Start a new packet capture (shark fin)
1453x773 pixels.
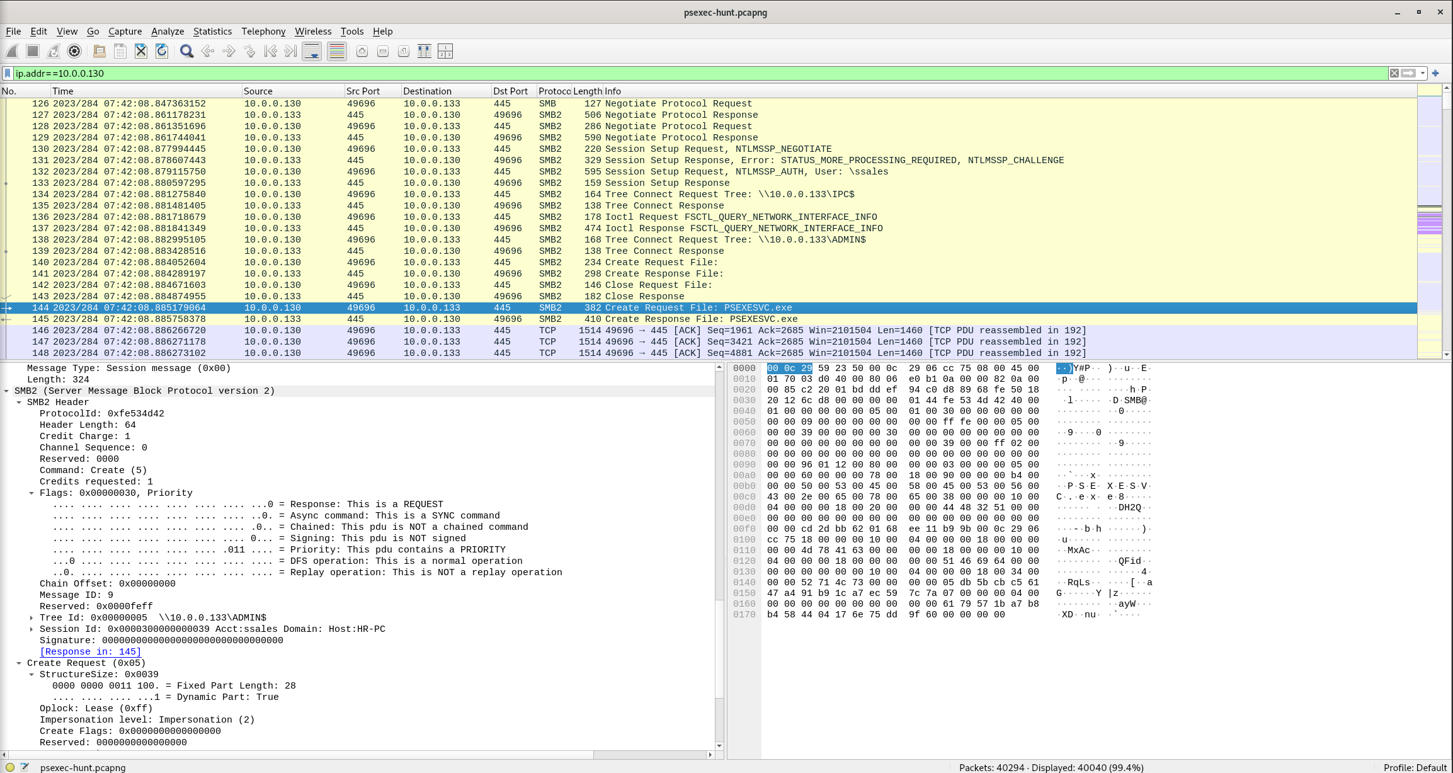click(x=13, y=52)
